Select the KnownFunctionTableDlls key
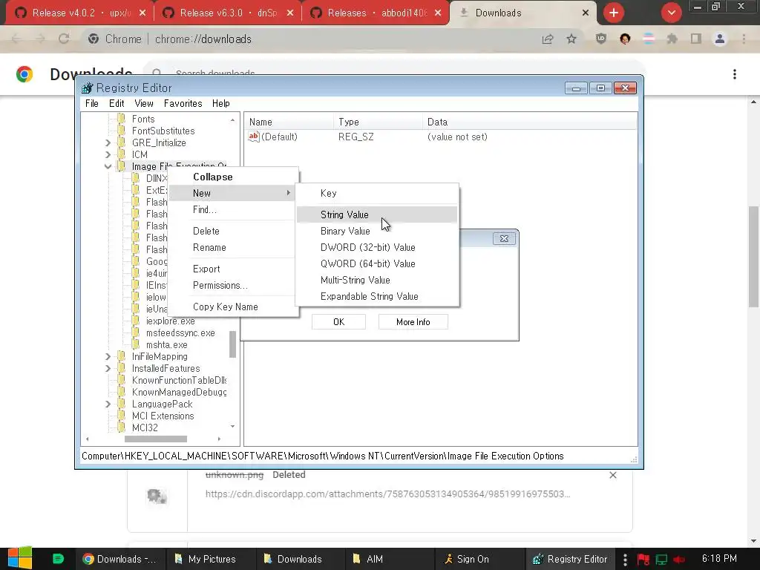This screenshot has width=760, height=570. click(179, 381)
